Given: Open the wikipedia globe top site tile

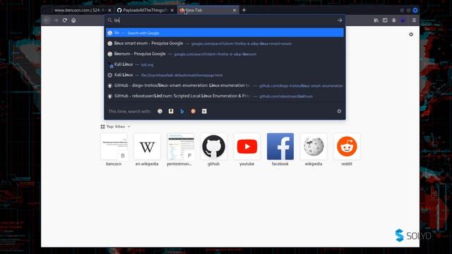Looking at the screenshot, I should pyautogui.click(x=314, y=150).
